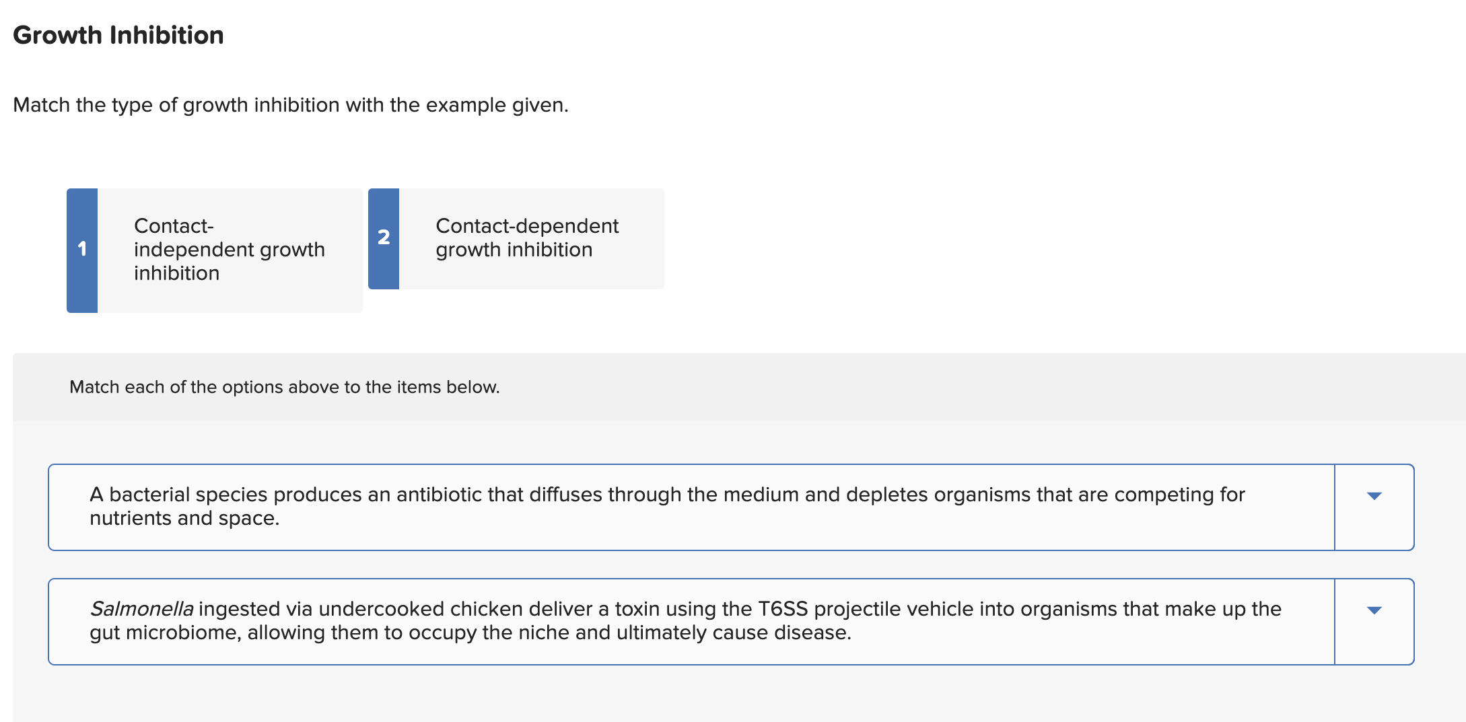Click the blue numbered badge labeled 1
The height and width of the screenshot is (722, 1466).
(82, 250)
